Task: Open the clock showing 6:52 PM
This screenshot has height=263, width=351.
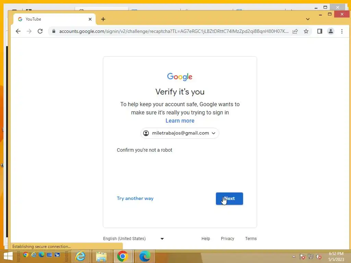Action: (x=336, y=256)
